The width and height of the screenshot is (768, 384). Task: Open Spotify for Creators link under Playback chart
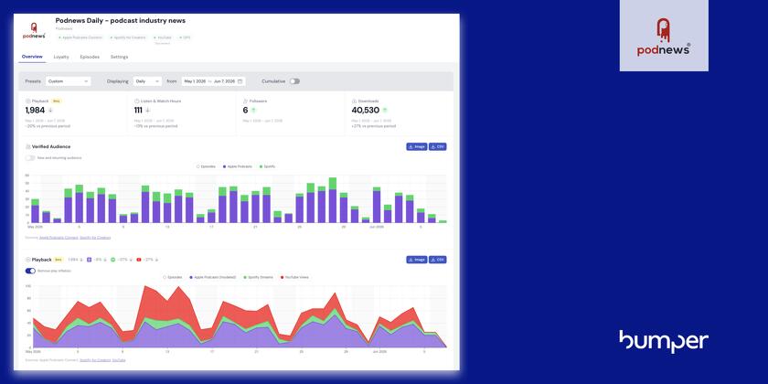[95, 360]
